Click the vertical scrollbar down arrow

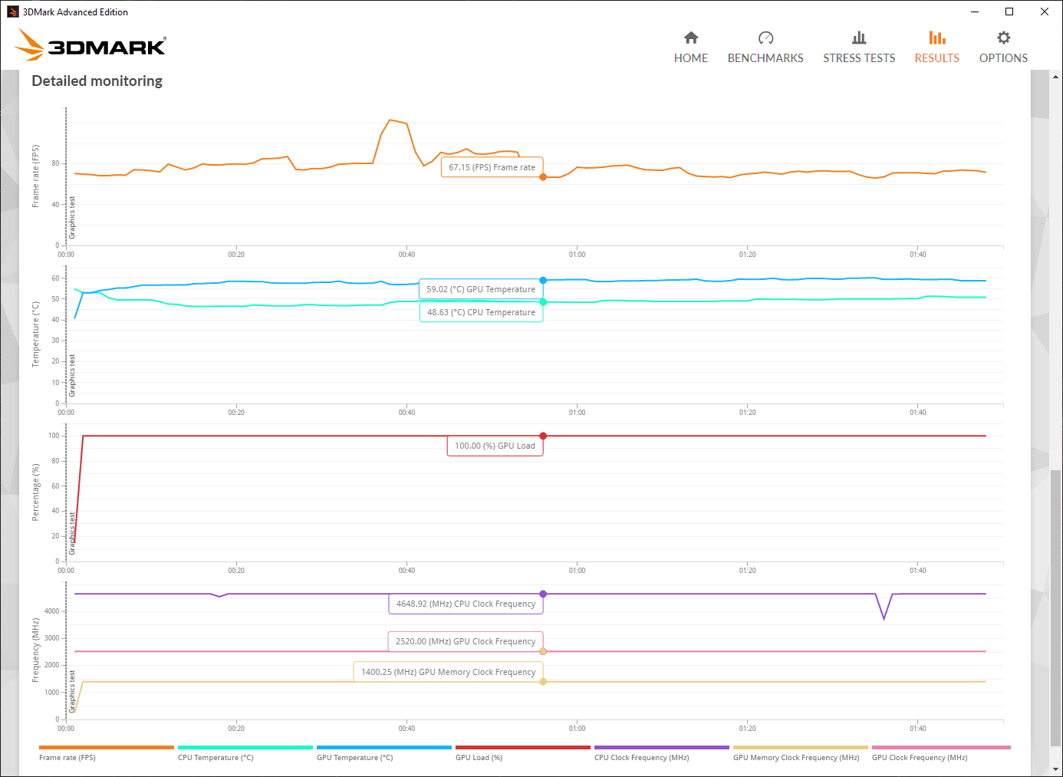tap(1055, 769)
